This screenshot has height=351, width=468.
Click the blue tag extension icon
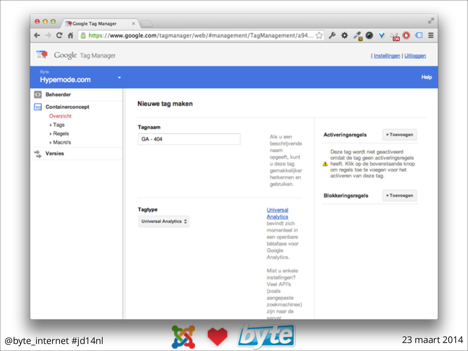click(x=419, y=35)
